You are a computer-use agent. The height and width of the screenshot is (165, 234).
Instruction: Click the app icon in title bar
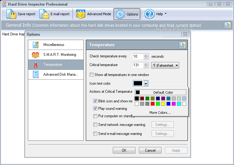[4, 4]
